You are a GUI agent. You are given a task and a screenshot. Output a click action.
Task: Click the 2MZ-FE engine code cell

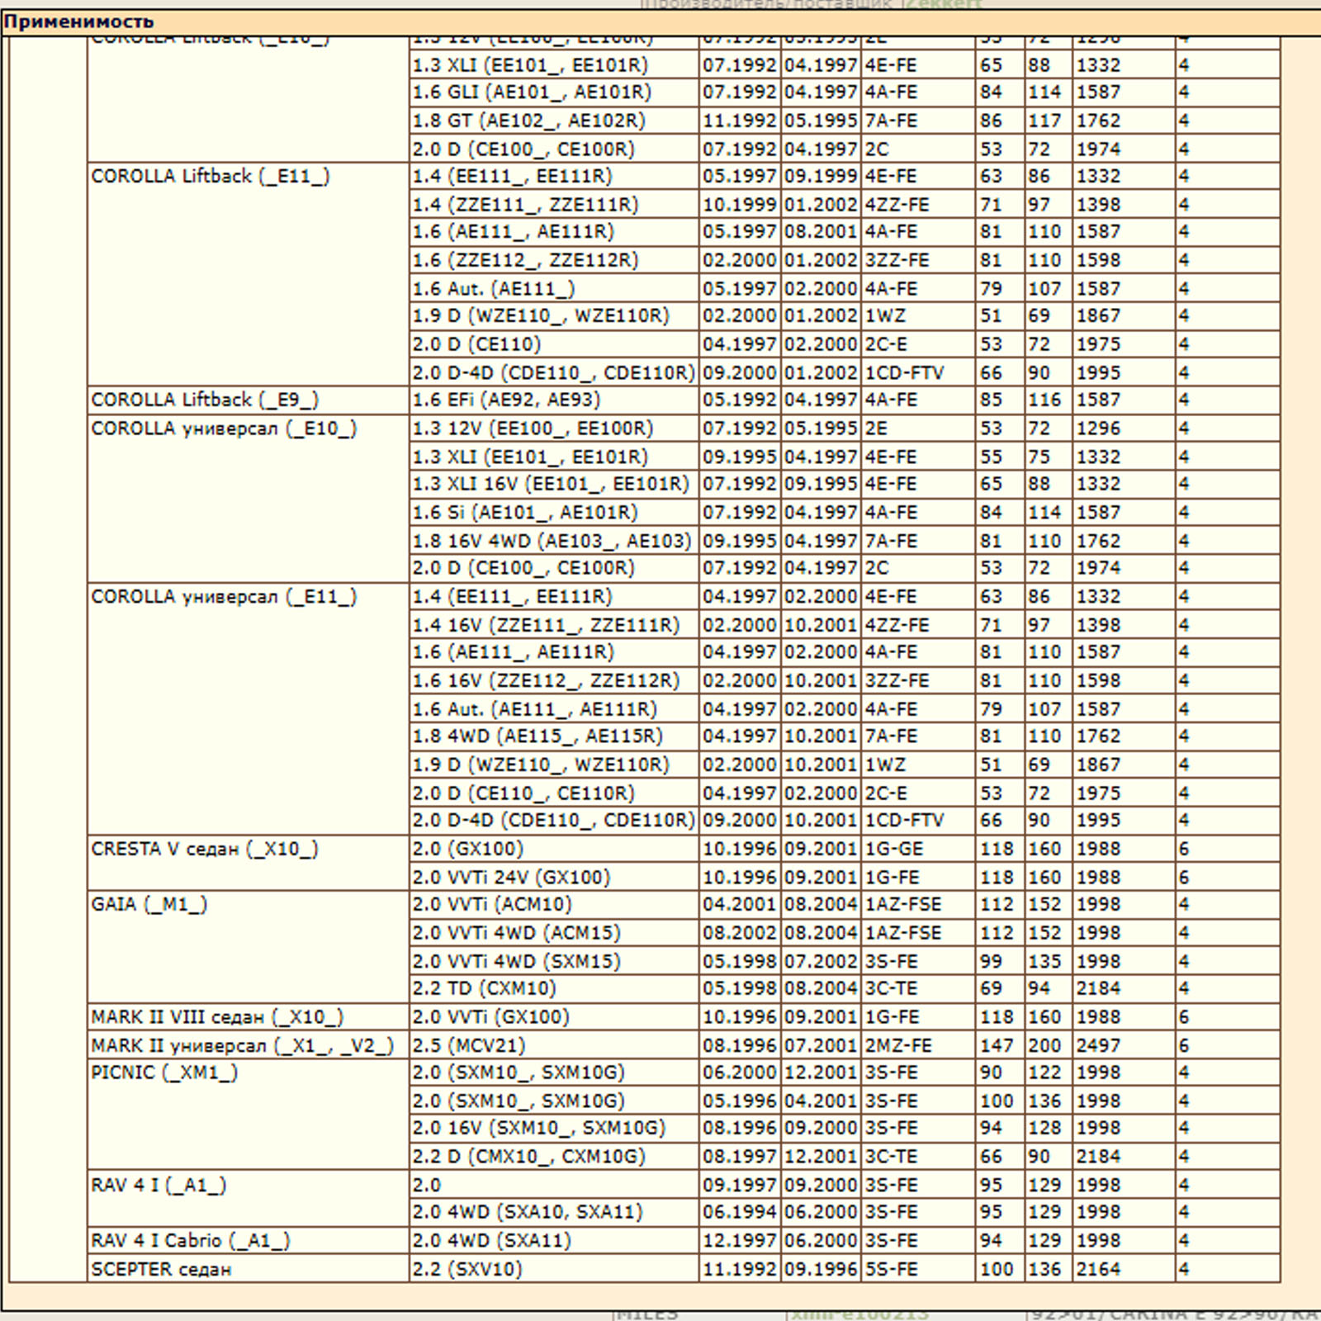click(898, 1046)
